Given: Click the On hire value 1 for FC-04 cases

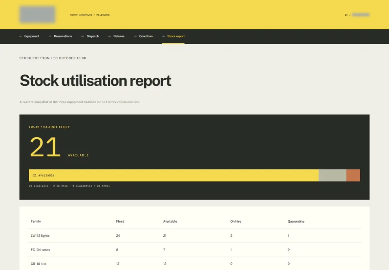Looking at the screenshot, I should click(x=231, y=250).
